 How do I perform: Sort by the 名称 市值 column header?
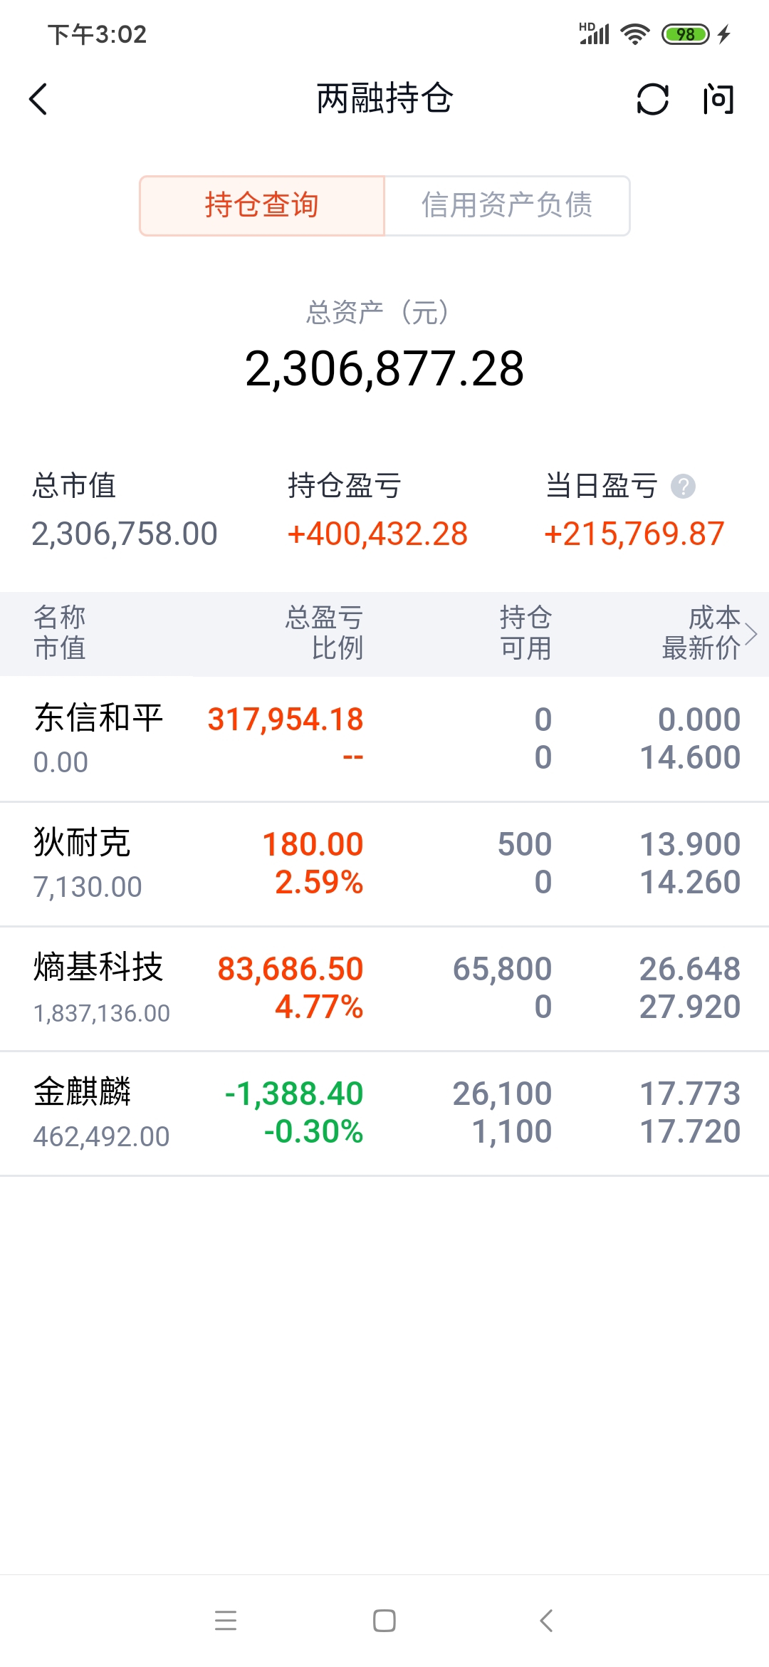coord(60,633)
